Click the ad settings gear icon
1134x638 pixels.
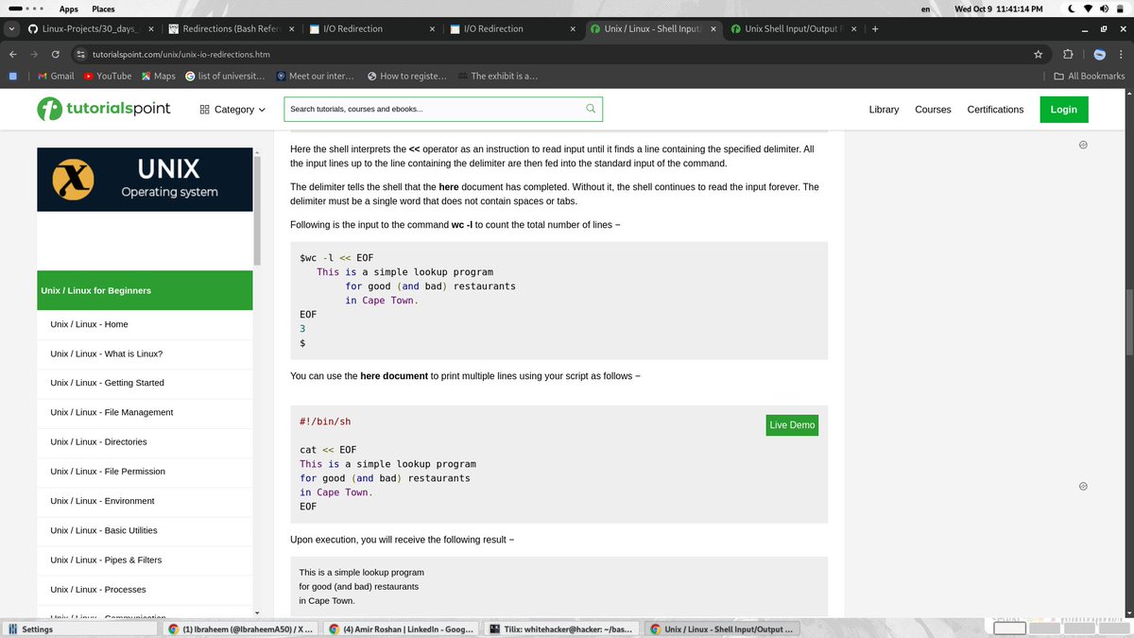pyautogui.click(x=1083, y=144)
